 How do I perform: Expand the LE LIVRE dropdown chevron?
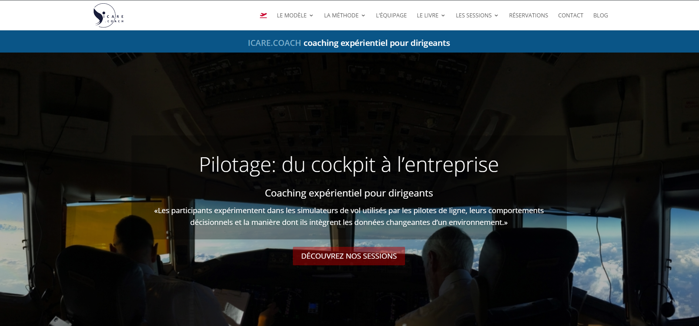tap(443, 16)
